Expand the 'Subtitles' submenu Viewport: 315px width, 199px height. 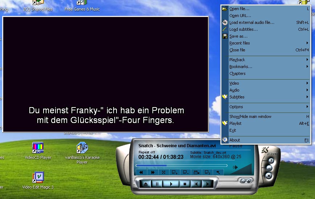pyautogui.click(x=266, y=97)
